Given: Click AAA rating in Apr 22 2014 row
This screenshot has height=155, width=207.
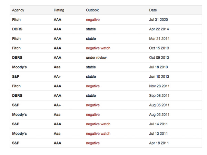Looking at the screenshot, I should [57, 29].
